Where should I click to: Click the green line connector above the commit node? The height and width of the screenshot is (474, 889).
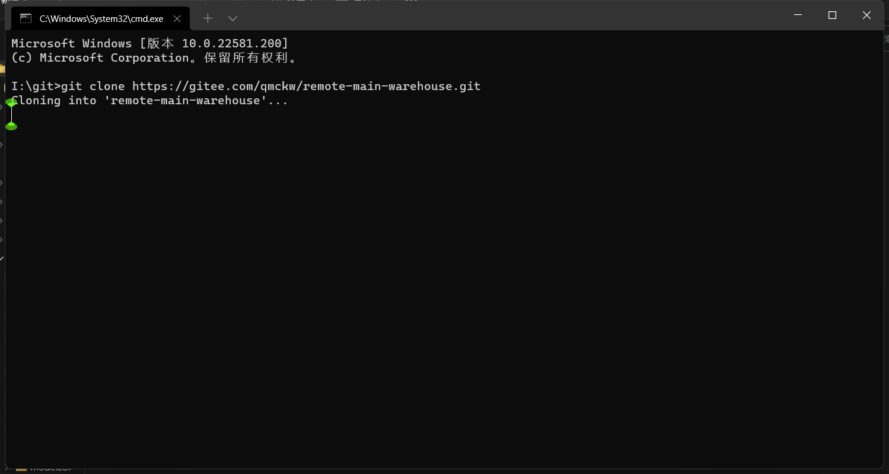[11, 113]
